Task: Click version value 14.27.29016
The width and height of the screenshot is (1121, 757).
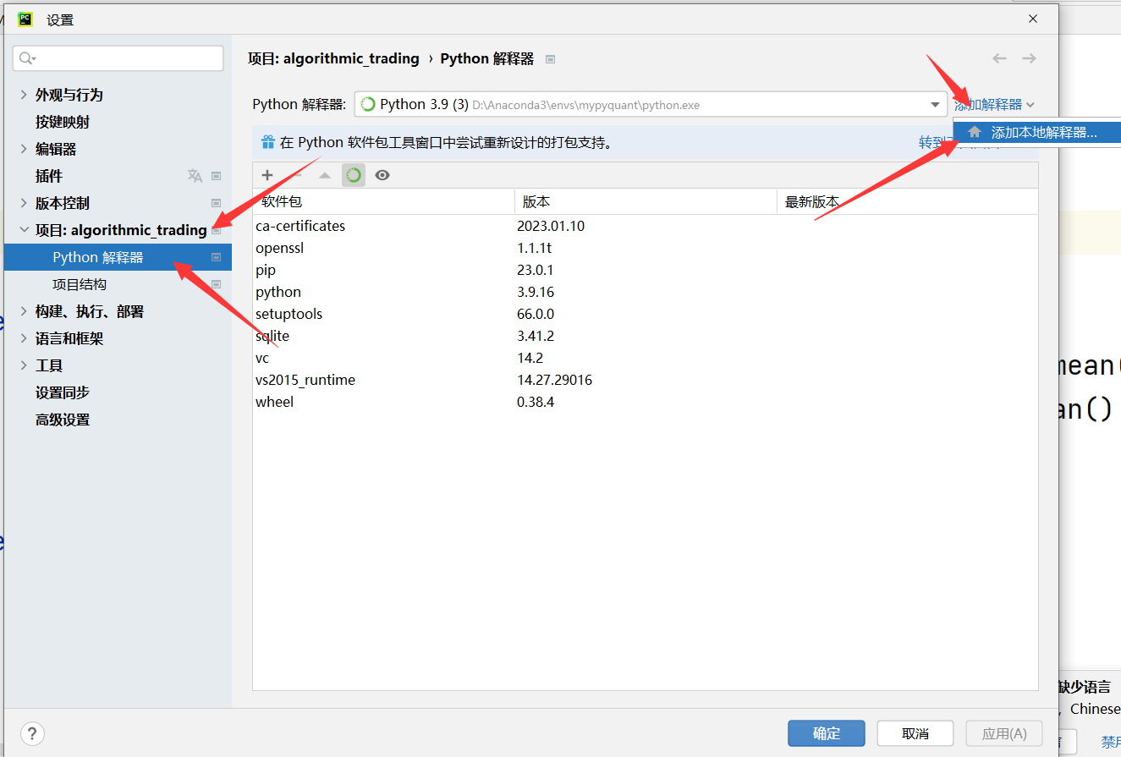Action: pyautogui.click(x=555, y=380)
